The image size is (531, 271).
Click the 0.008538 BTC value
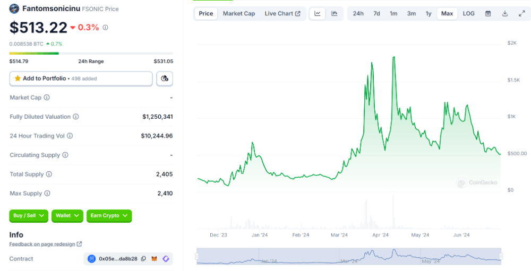(x=27, y=44)
